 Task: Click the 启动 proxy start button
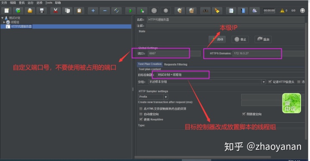(x=217, y=39)
